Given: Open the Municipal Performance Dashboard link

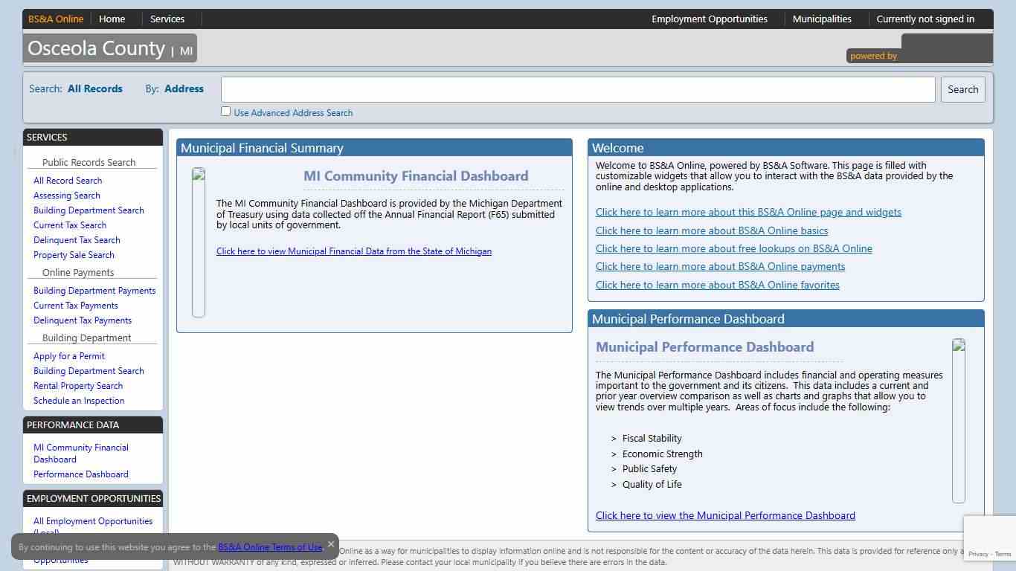Looking at the screenshot, I should tap(725, 515).
